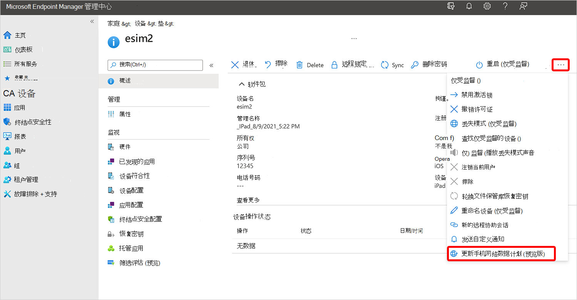Click the management name _IPad_8/9/2021_5:22 PM
Image resolution: width=577 pixels, height=300 pixels.
[268, 126]
